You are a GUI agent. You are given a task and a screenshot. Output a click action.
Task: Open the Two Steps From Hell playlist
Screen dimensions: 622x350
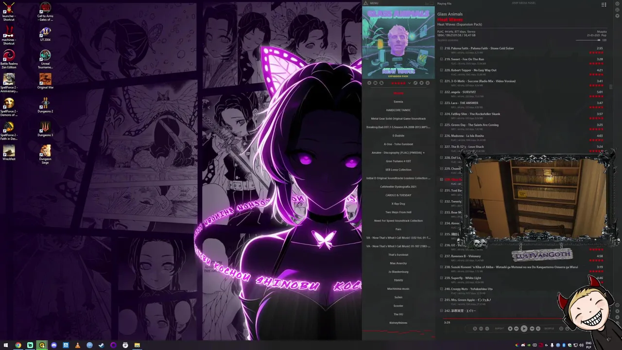coord(398,212)
